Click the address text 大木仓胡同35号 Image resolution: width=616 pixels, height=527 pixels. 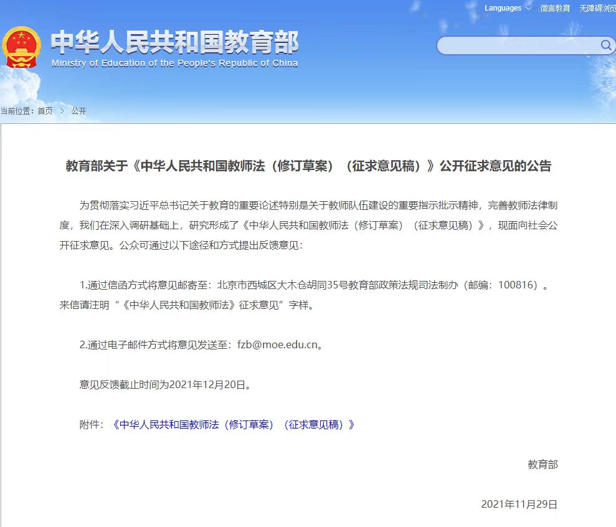coord(312,285)
